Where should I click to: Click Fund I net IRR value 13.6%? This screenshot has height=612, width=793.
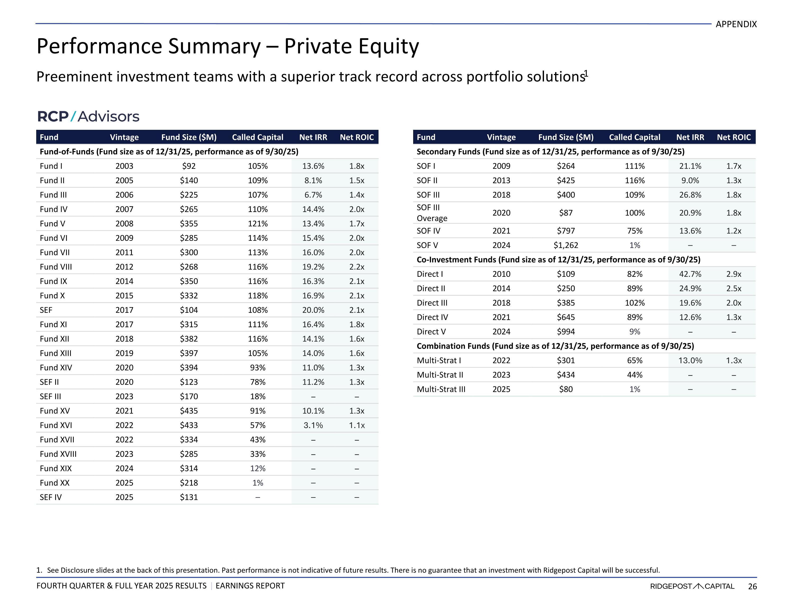313,166
